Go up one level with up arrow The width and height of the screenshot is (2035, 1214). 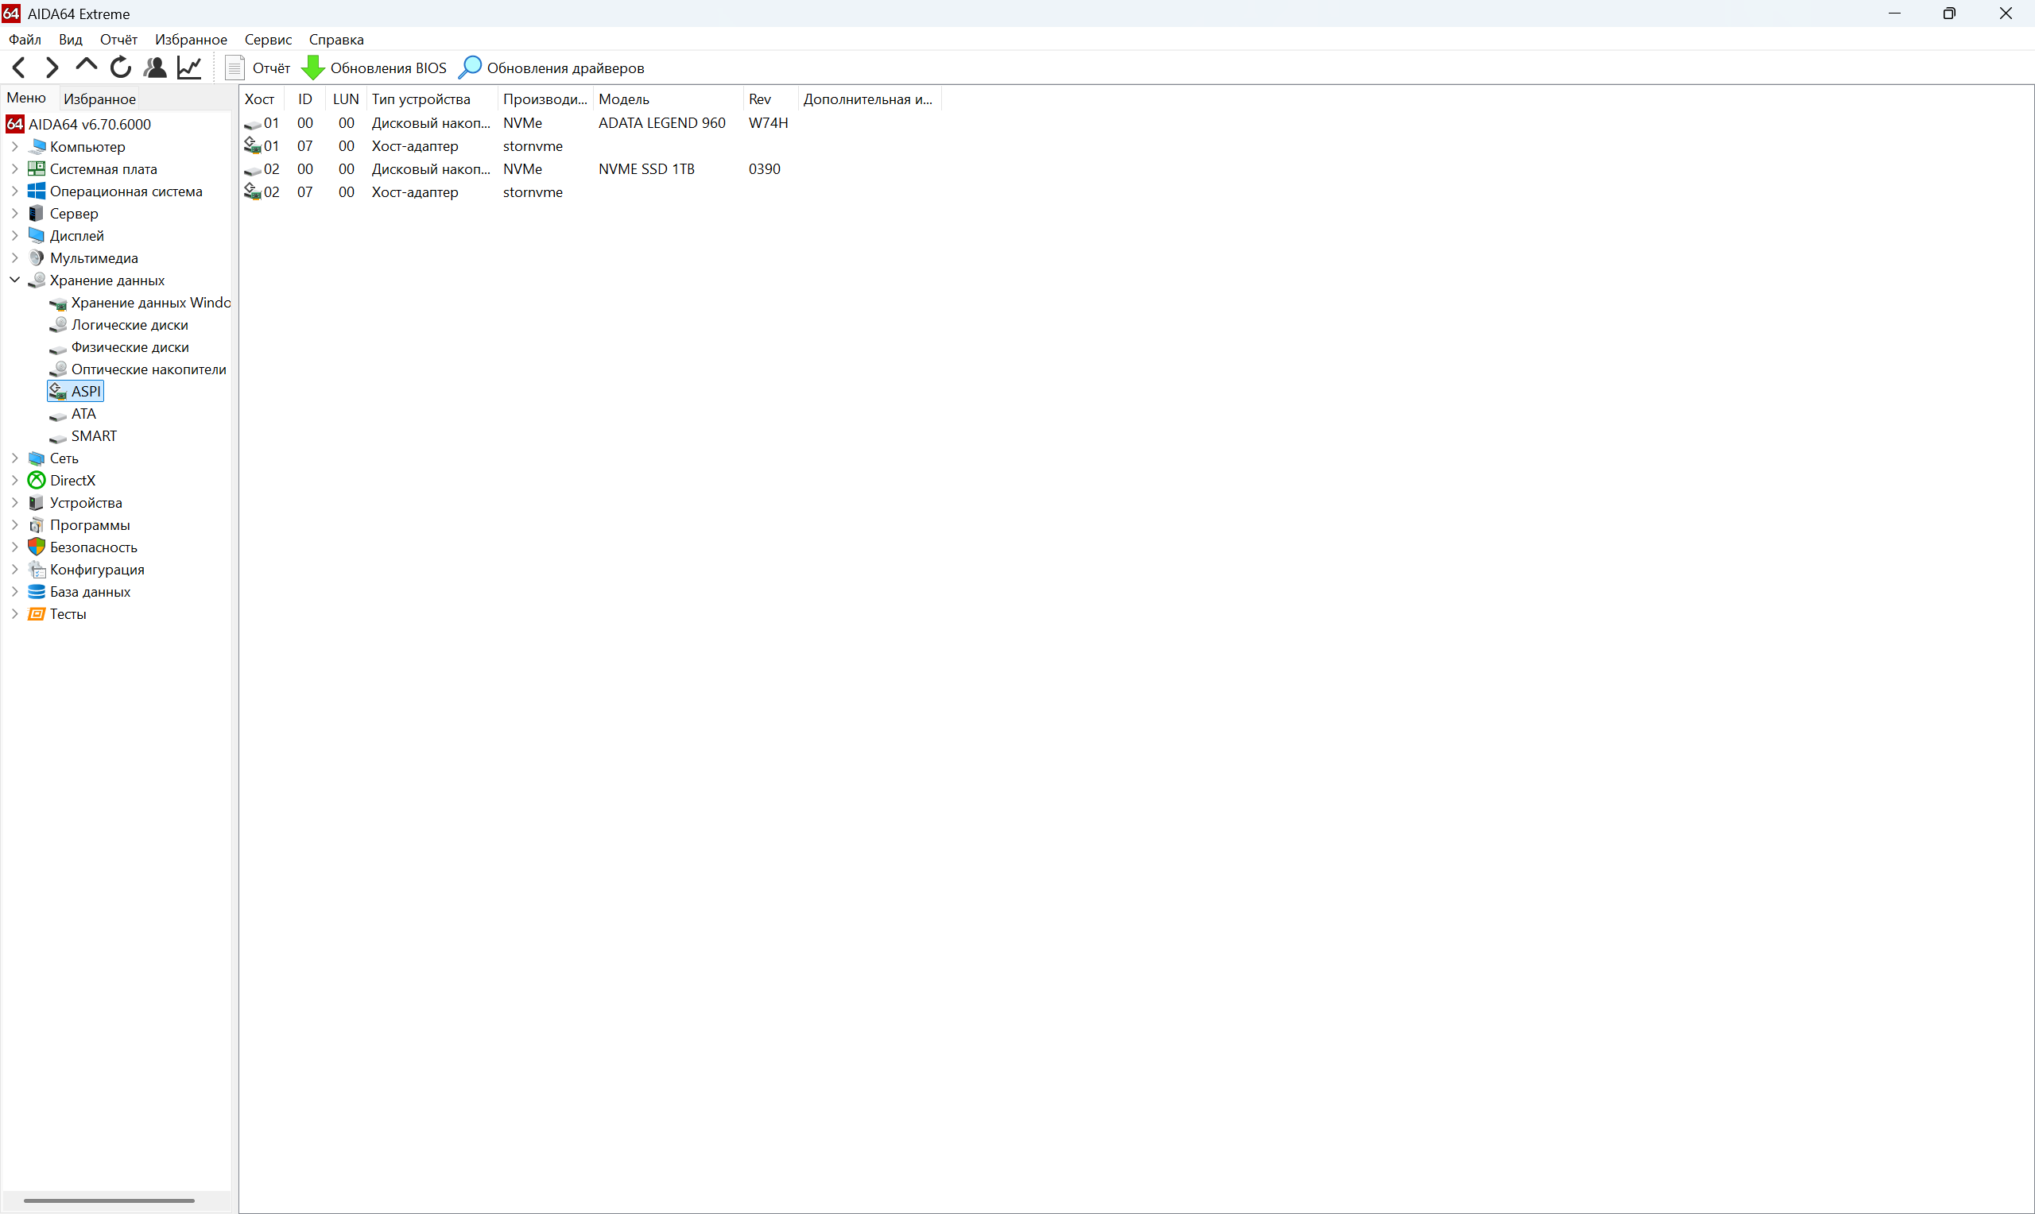pos(86,65)
